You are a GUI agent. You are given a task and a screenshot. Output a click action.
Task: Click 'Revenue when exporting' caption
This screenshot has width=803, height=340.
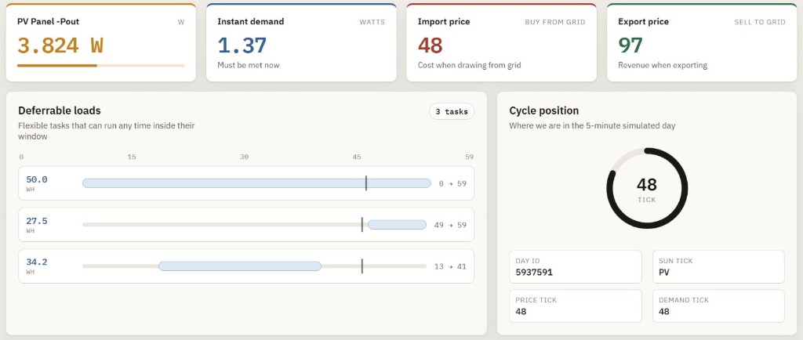pyautogui.click(x=662, y=65)
